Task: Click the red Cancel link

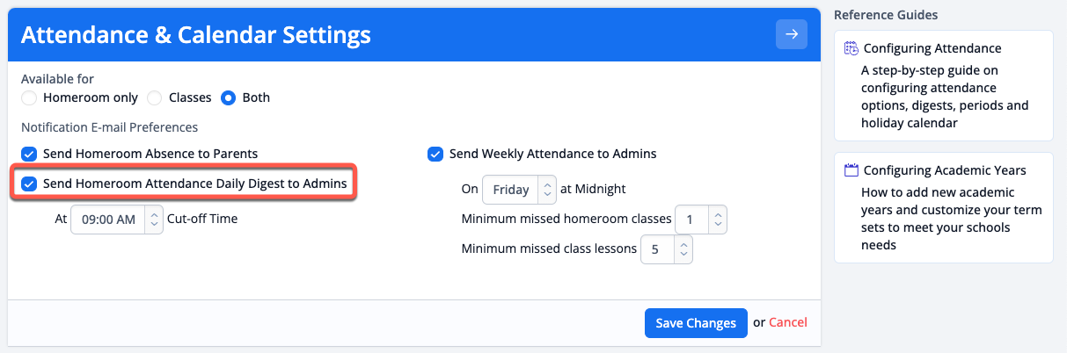Action: [788, 322]
